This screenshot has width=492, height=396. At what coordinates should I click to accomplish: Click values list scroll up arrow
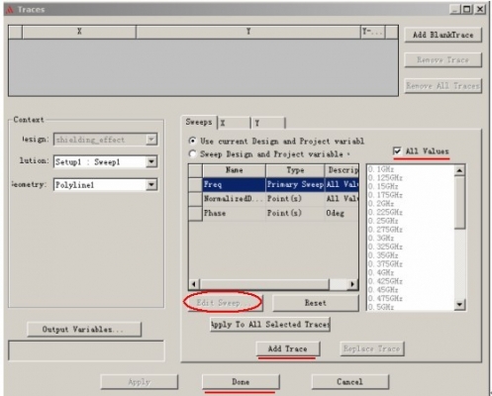[x=459, y=170]
